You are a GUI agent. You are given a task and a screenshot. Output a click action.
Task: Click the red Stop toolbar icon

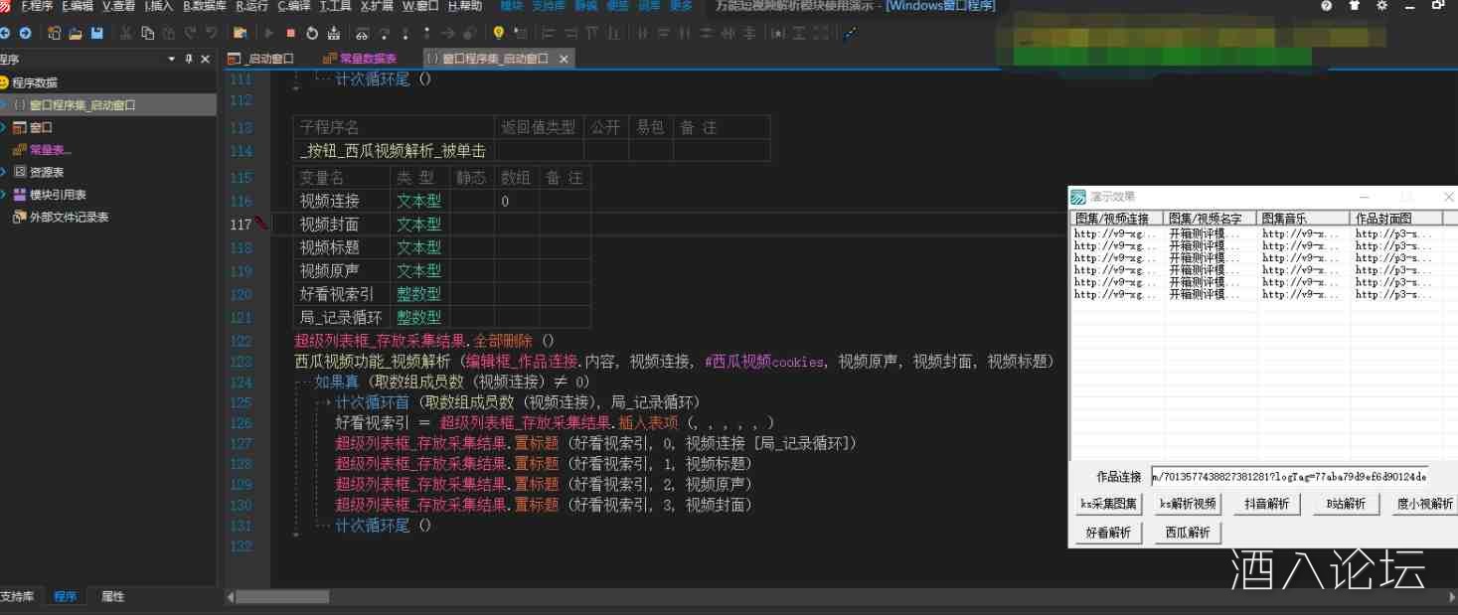(290, 33)
